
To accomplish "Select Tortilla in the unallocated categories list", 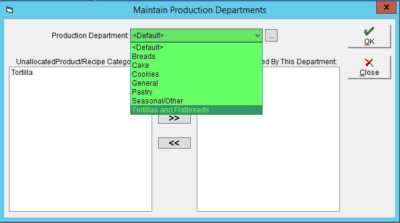I will point(22,73).
